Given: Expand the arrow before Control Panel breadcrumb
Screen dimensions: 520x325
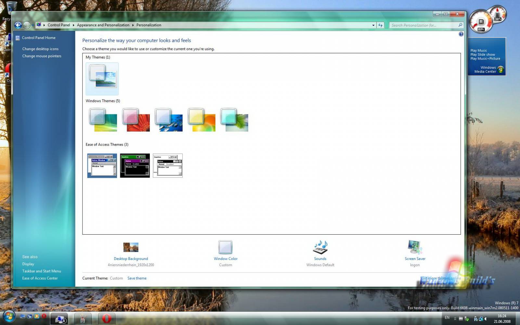Looking at the screenshot, I should tap(44, 25).
